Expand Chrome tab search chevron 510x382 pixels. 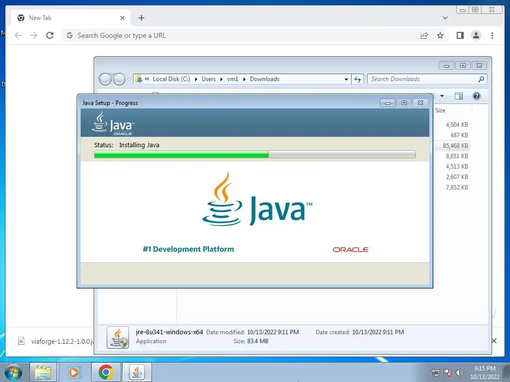pos(445,18)
